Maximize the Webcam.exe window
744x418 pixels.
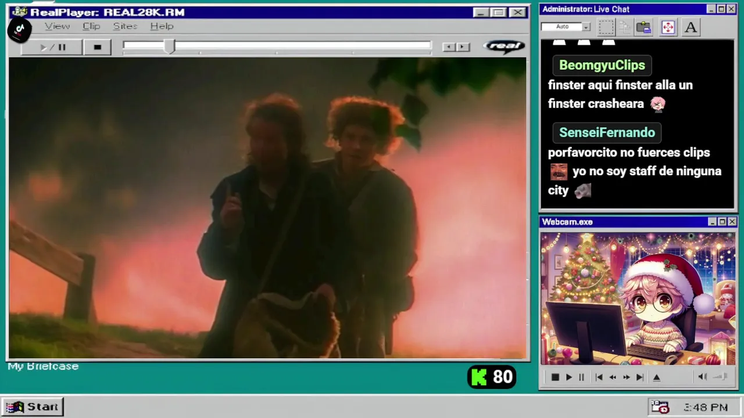click(x=722, y=222)
